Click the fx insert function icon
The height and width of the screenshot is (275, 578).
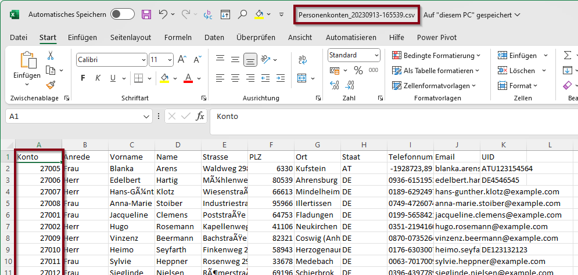click(200, 117)
